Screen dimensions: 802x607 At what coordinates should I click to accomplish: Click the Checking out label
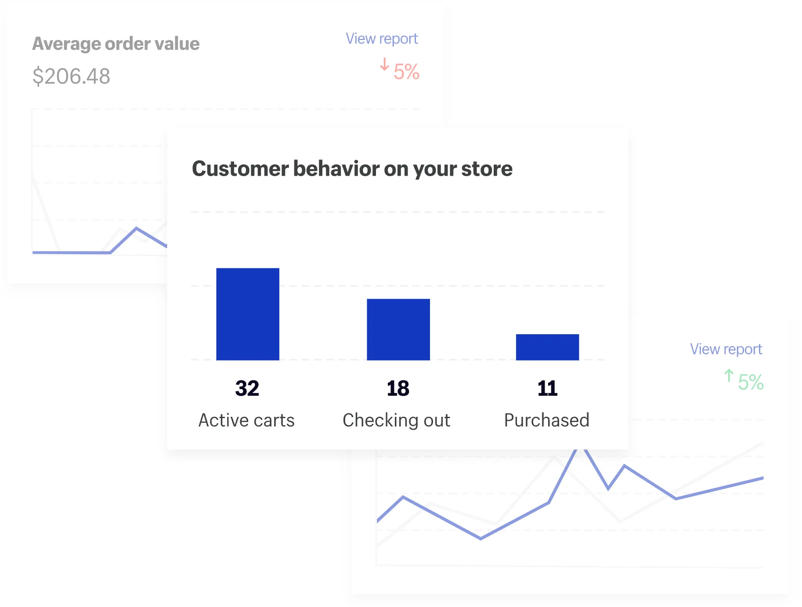click(396, 420)
